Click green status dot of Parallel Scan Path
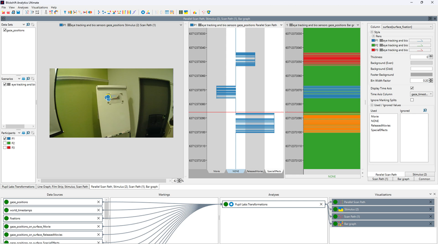The width and height of the screenshot is (438, 244). point(335,202)
